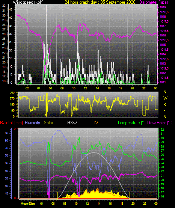Click the 1011 barometer scale value
Screen dimensions: 175x208
point(163,82)
